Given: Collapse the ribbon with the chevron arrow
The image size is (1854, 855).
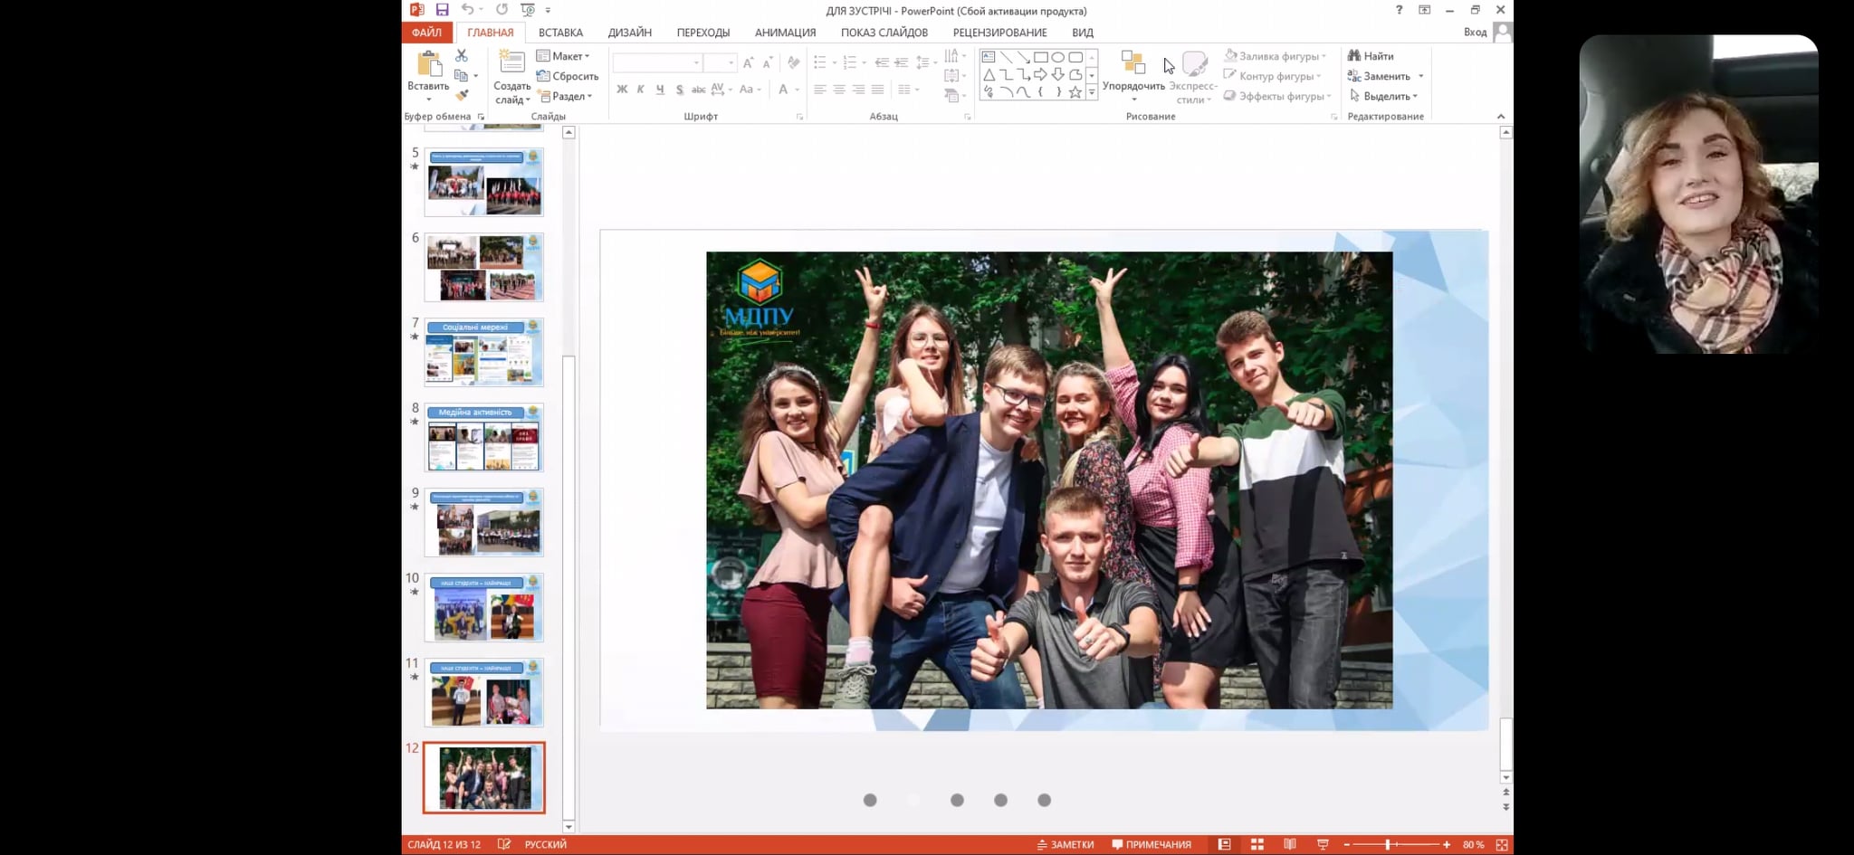Looking at the screenshot, I should (x=1501, y=117).
